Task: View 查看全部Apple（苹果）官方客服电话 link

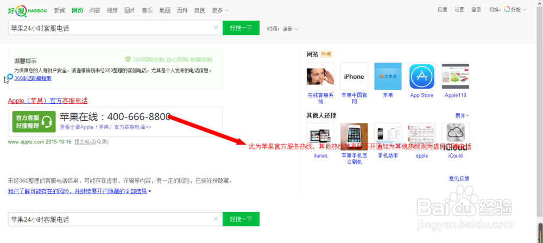Action: tap(106, 127)
